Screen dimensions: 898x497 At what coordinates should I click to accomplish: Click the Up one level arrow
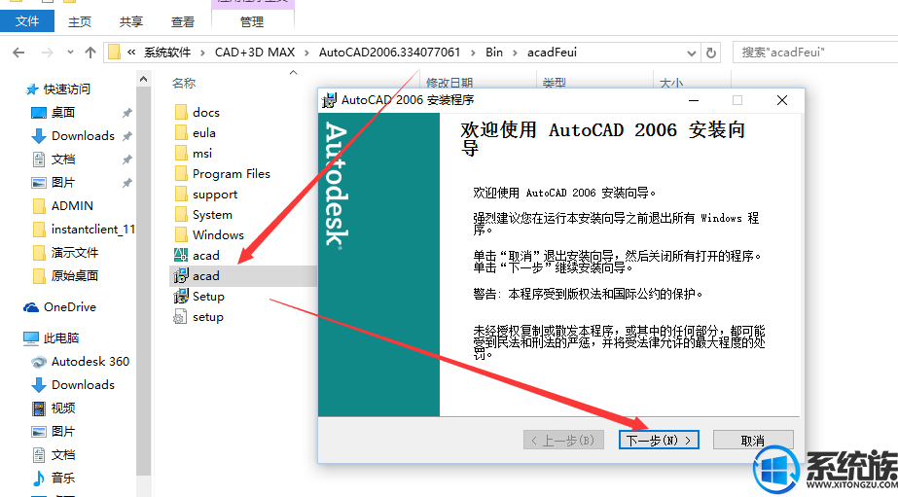click(x=90, y=53)
